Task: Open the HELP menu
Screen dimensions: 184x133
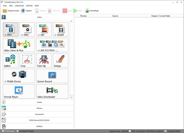Action: tap(37, 6)
